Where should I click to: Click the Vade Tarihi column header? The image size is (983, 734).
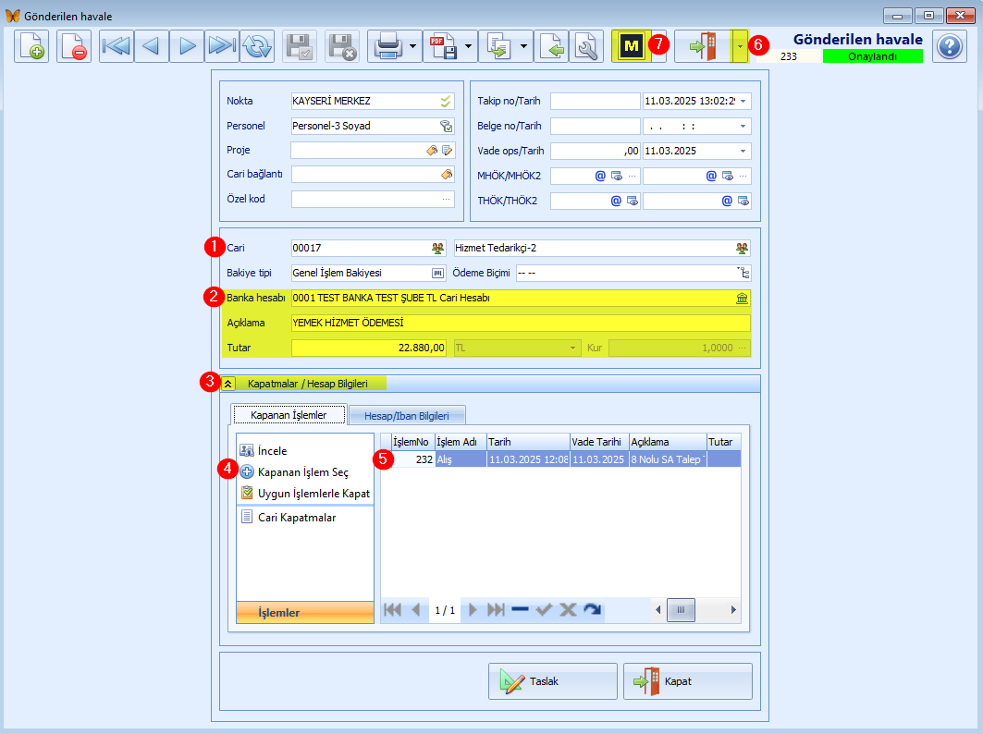coord(599,442)
